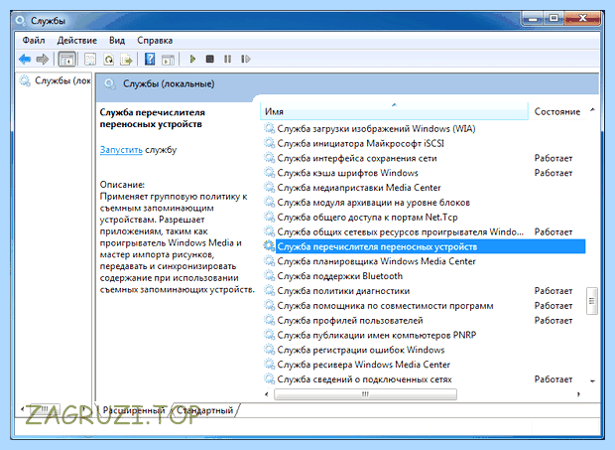The height and width of the screenshot is (450, 615).
Task: Click gear icon of Служба профилей пользователей
Action: [269, 321]
